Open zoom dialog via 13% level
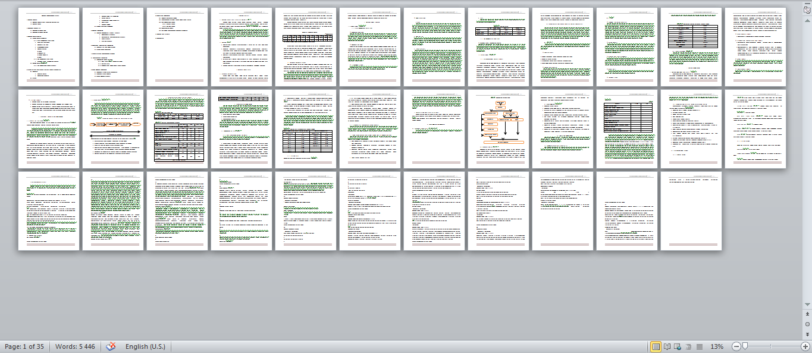812x353 pixels. [x=717, y=346]
